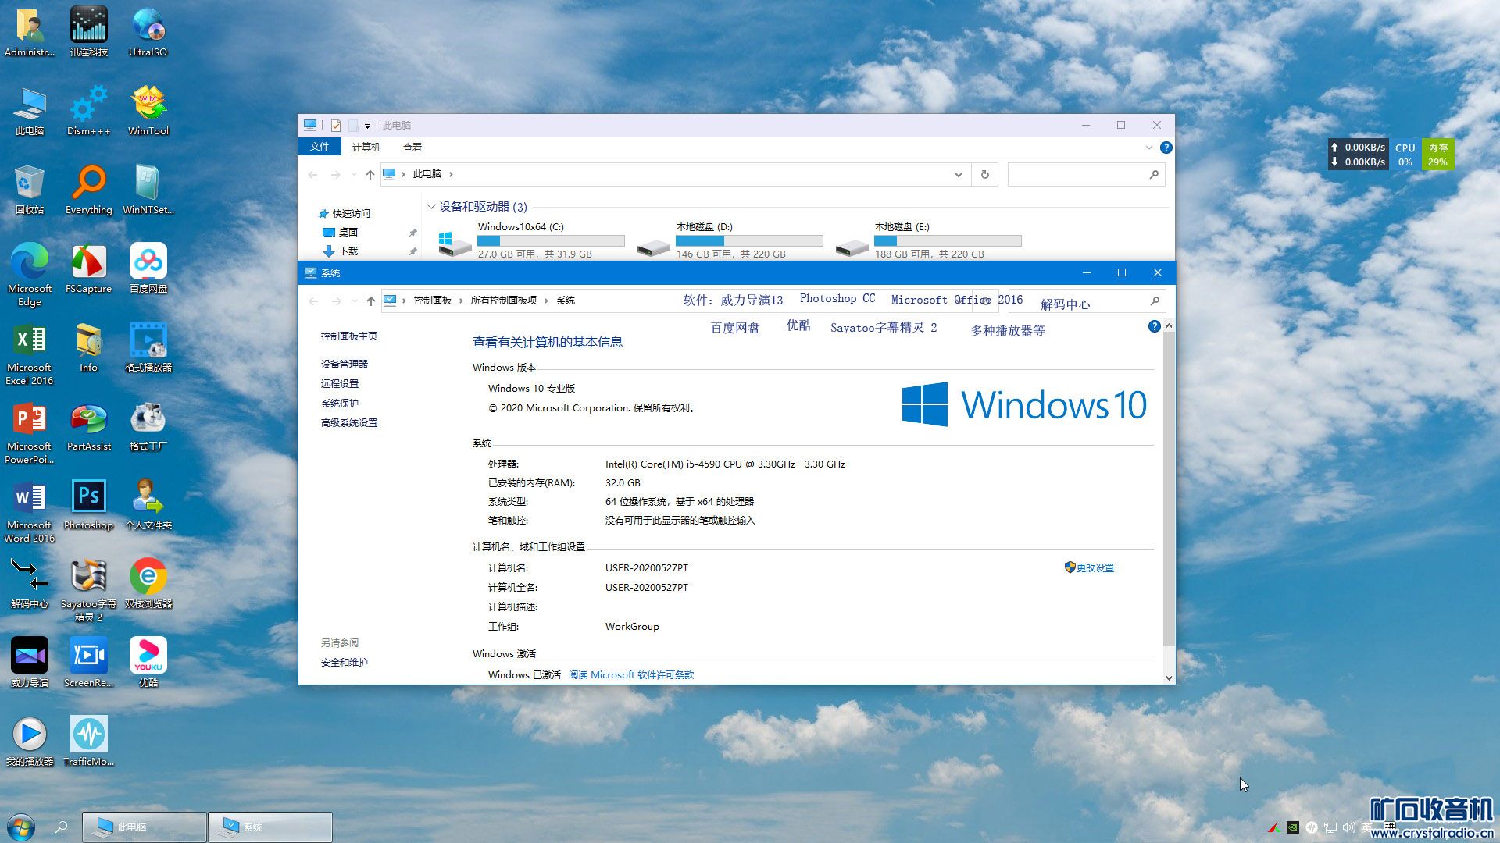Open the Dism++ desktop icon

[88, 105]
